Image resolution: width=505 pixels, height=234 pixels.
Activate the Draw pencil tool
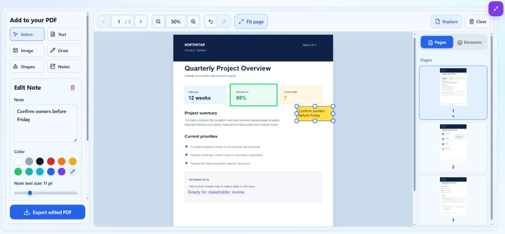[64, 51]
